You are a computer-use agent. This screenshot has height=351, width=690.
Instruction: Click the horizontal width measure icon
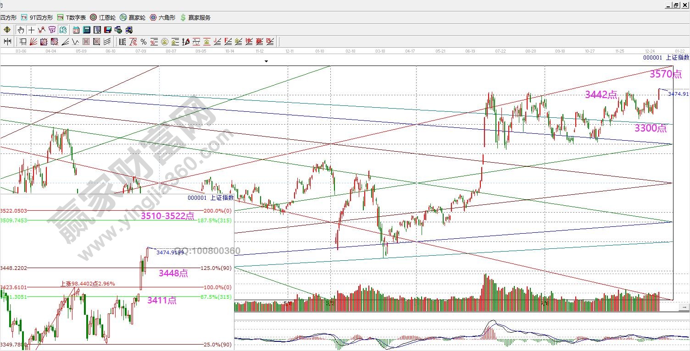(7, 42)
